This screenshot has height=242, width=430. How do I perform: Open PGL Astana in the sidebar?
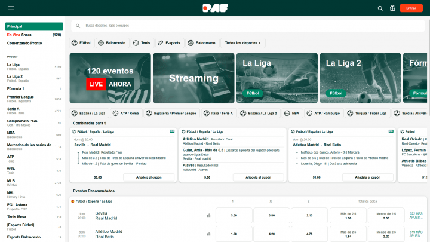[34, 207]
